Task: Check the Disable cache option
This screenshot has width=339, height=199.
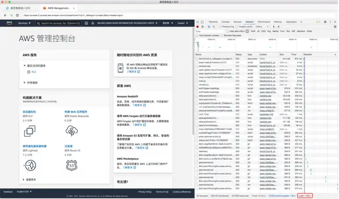Action: click(237, 27)
